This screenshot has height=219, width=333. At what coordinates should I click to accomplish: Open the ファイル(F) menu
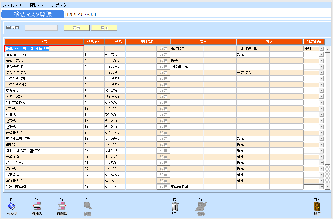coord(13,5)
